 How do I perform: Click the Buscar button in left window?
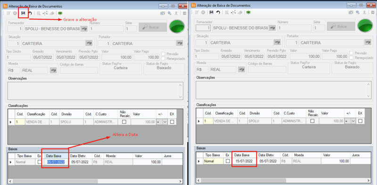[153, 27]
